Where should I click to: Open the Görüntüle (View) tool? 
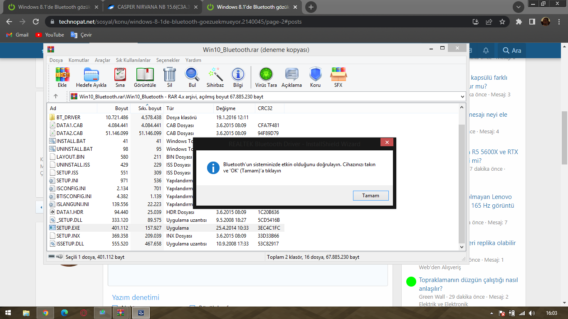tap(145, 77)
